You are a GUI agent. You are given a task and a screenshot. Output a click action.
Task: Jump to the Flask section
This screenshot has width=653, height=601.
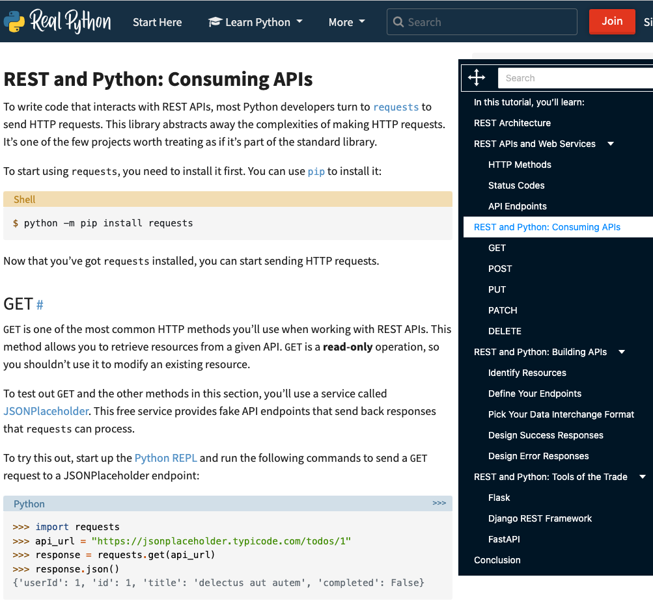tap(499, 498)
